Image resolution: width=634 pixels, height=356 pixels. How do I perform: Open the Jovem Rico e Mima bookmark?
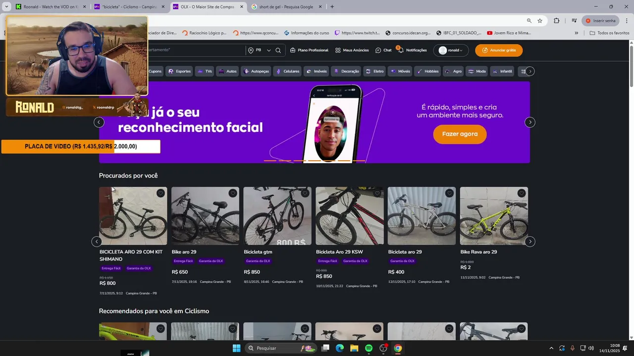(x=509, y=33)
